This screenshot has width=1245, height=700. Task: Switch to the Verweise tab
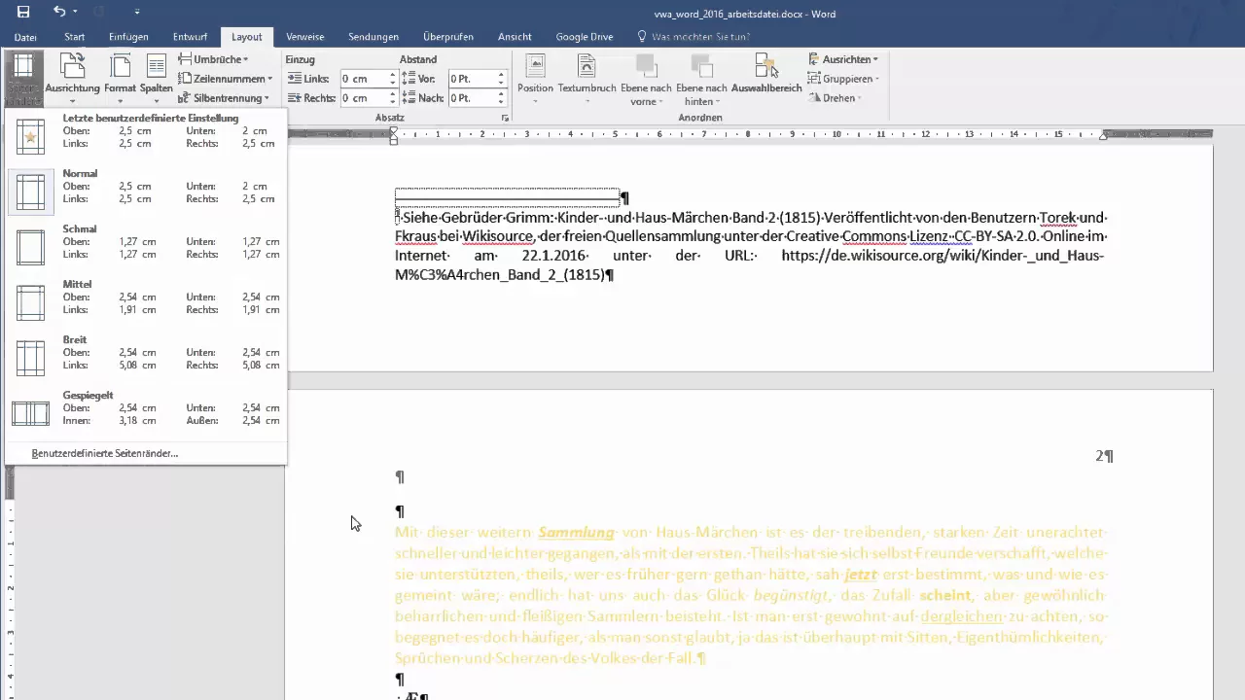[305, 37]
